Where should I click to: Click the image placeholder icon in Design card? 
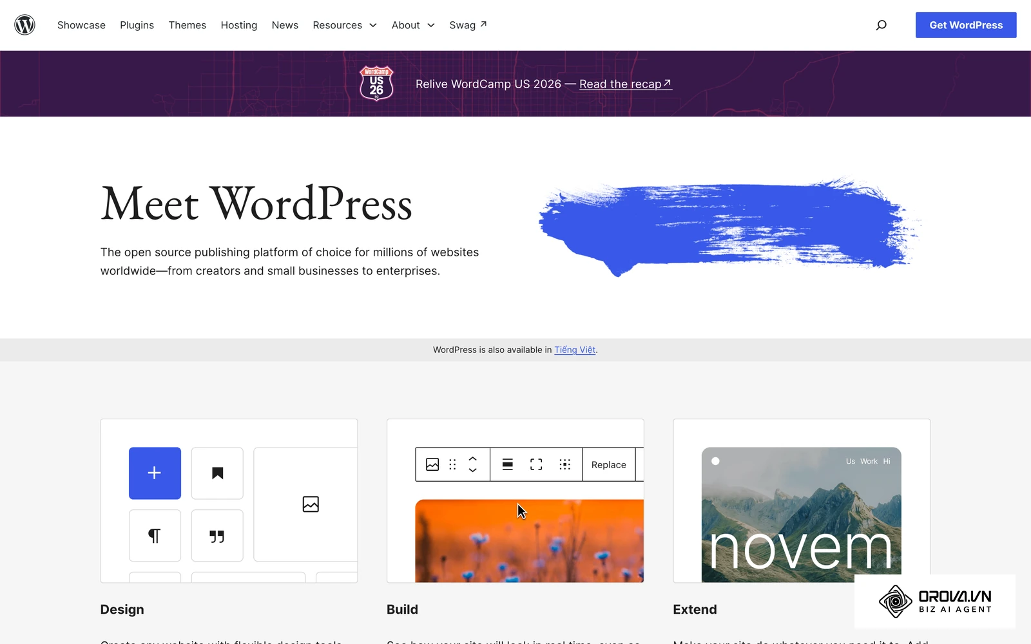tap(311, 504)
